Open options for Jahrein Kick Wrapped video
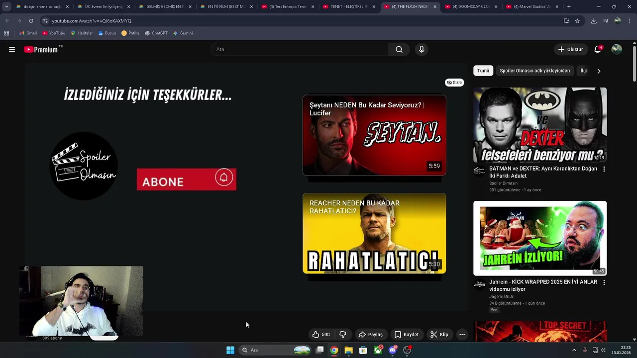Image resolution: width=637 pixels, height=358 pixels. (x=604, y=282)
